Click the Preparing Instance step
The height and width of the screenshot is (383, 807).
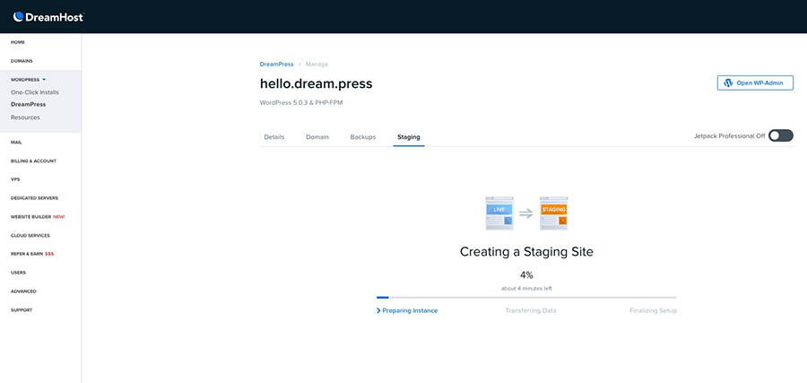(407, 311)
